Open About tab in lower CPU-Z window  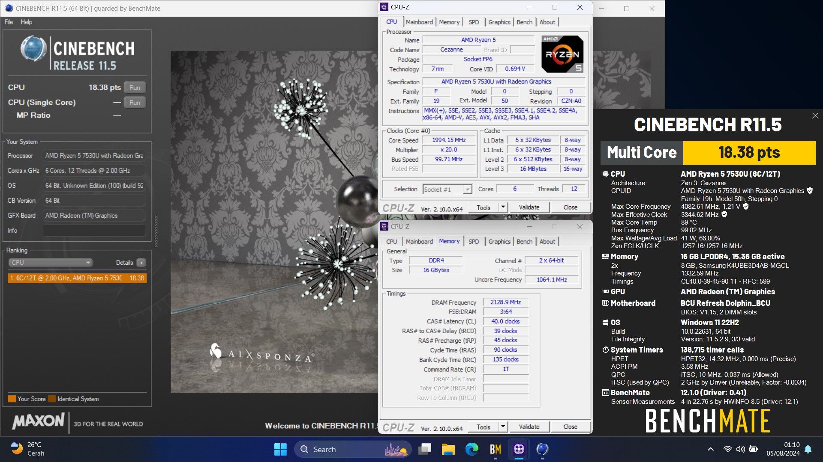(x=547, y=242)
